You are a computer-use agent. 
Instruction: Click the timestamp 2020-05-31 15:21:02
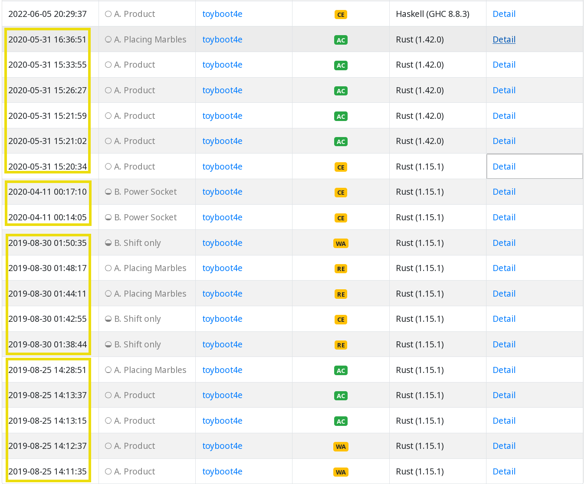click(48, 141)
